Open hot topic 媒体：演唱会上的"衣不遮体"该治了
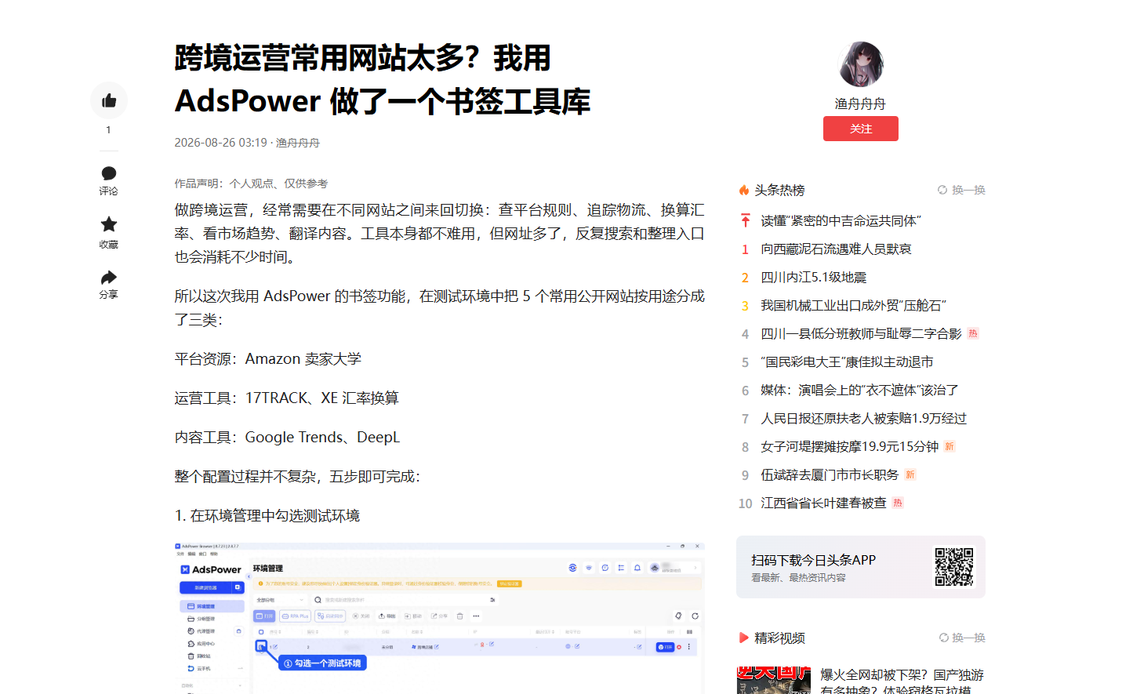Screen dimensions: 1122x694 [859, 391]
